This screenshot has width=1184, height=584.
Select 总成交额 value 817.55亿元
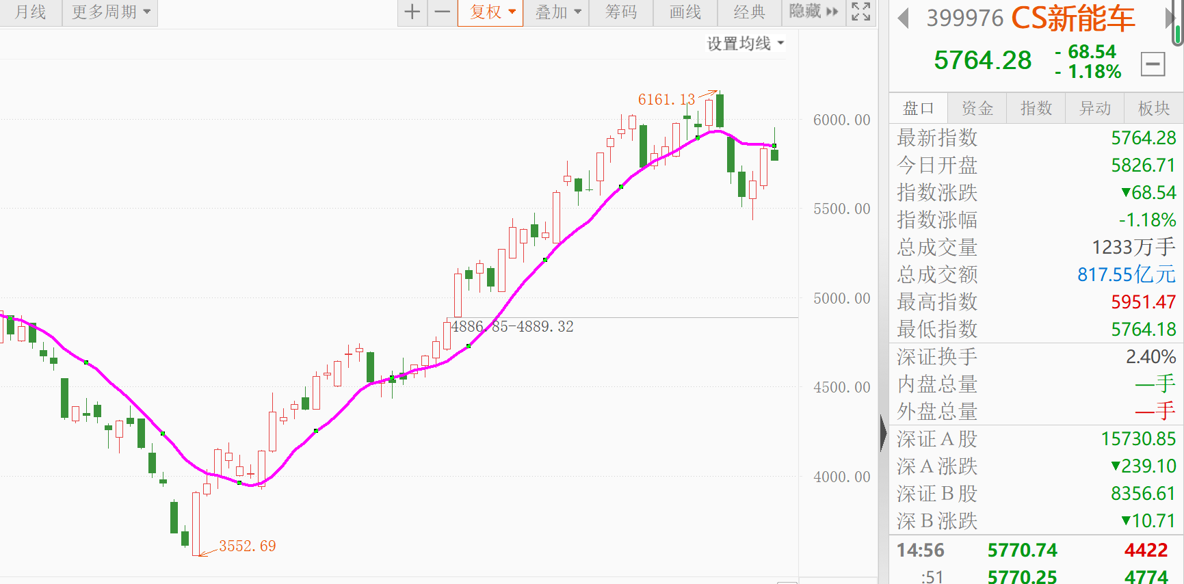point(1127,274)
